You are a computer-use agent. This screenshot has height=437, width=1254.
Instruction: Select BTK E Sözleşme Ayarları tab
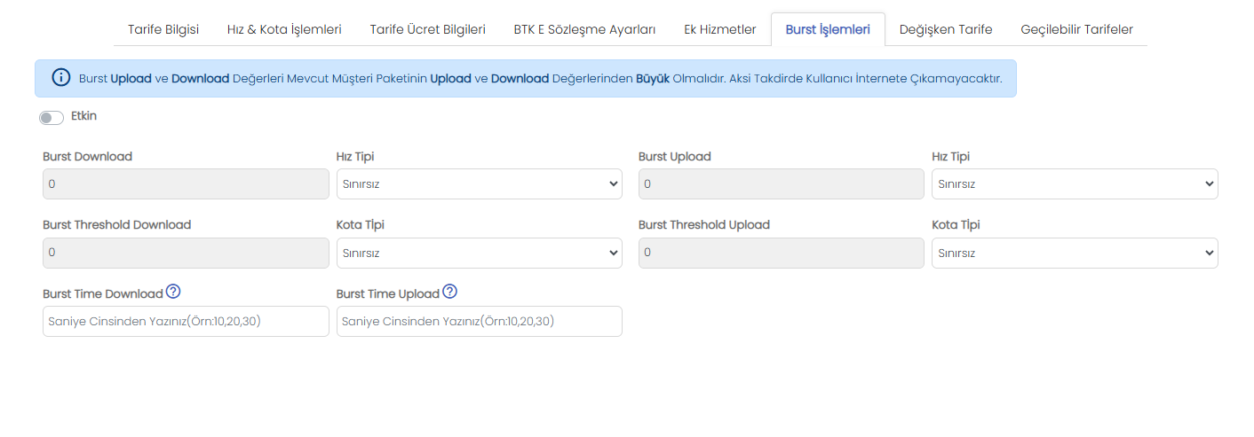point(584,29)
